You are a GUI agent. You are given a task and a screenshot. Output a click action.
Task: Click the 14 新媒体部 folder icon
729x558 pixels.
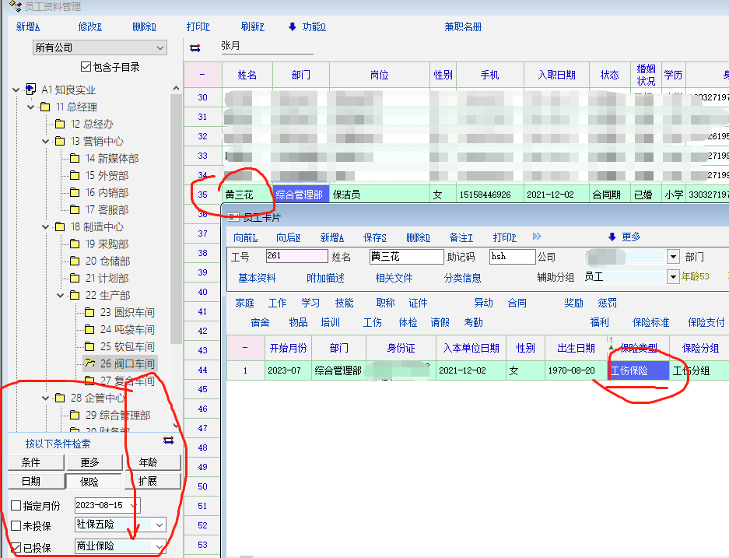point(75,158)
